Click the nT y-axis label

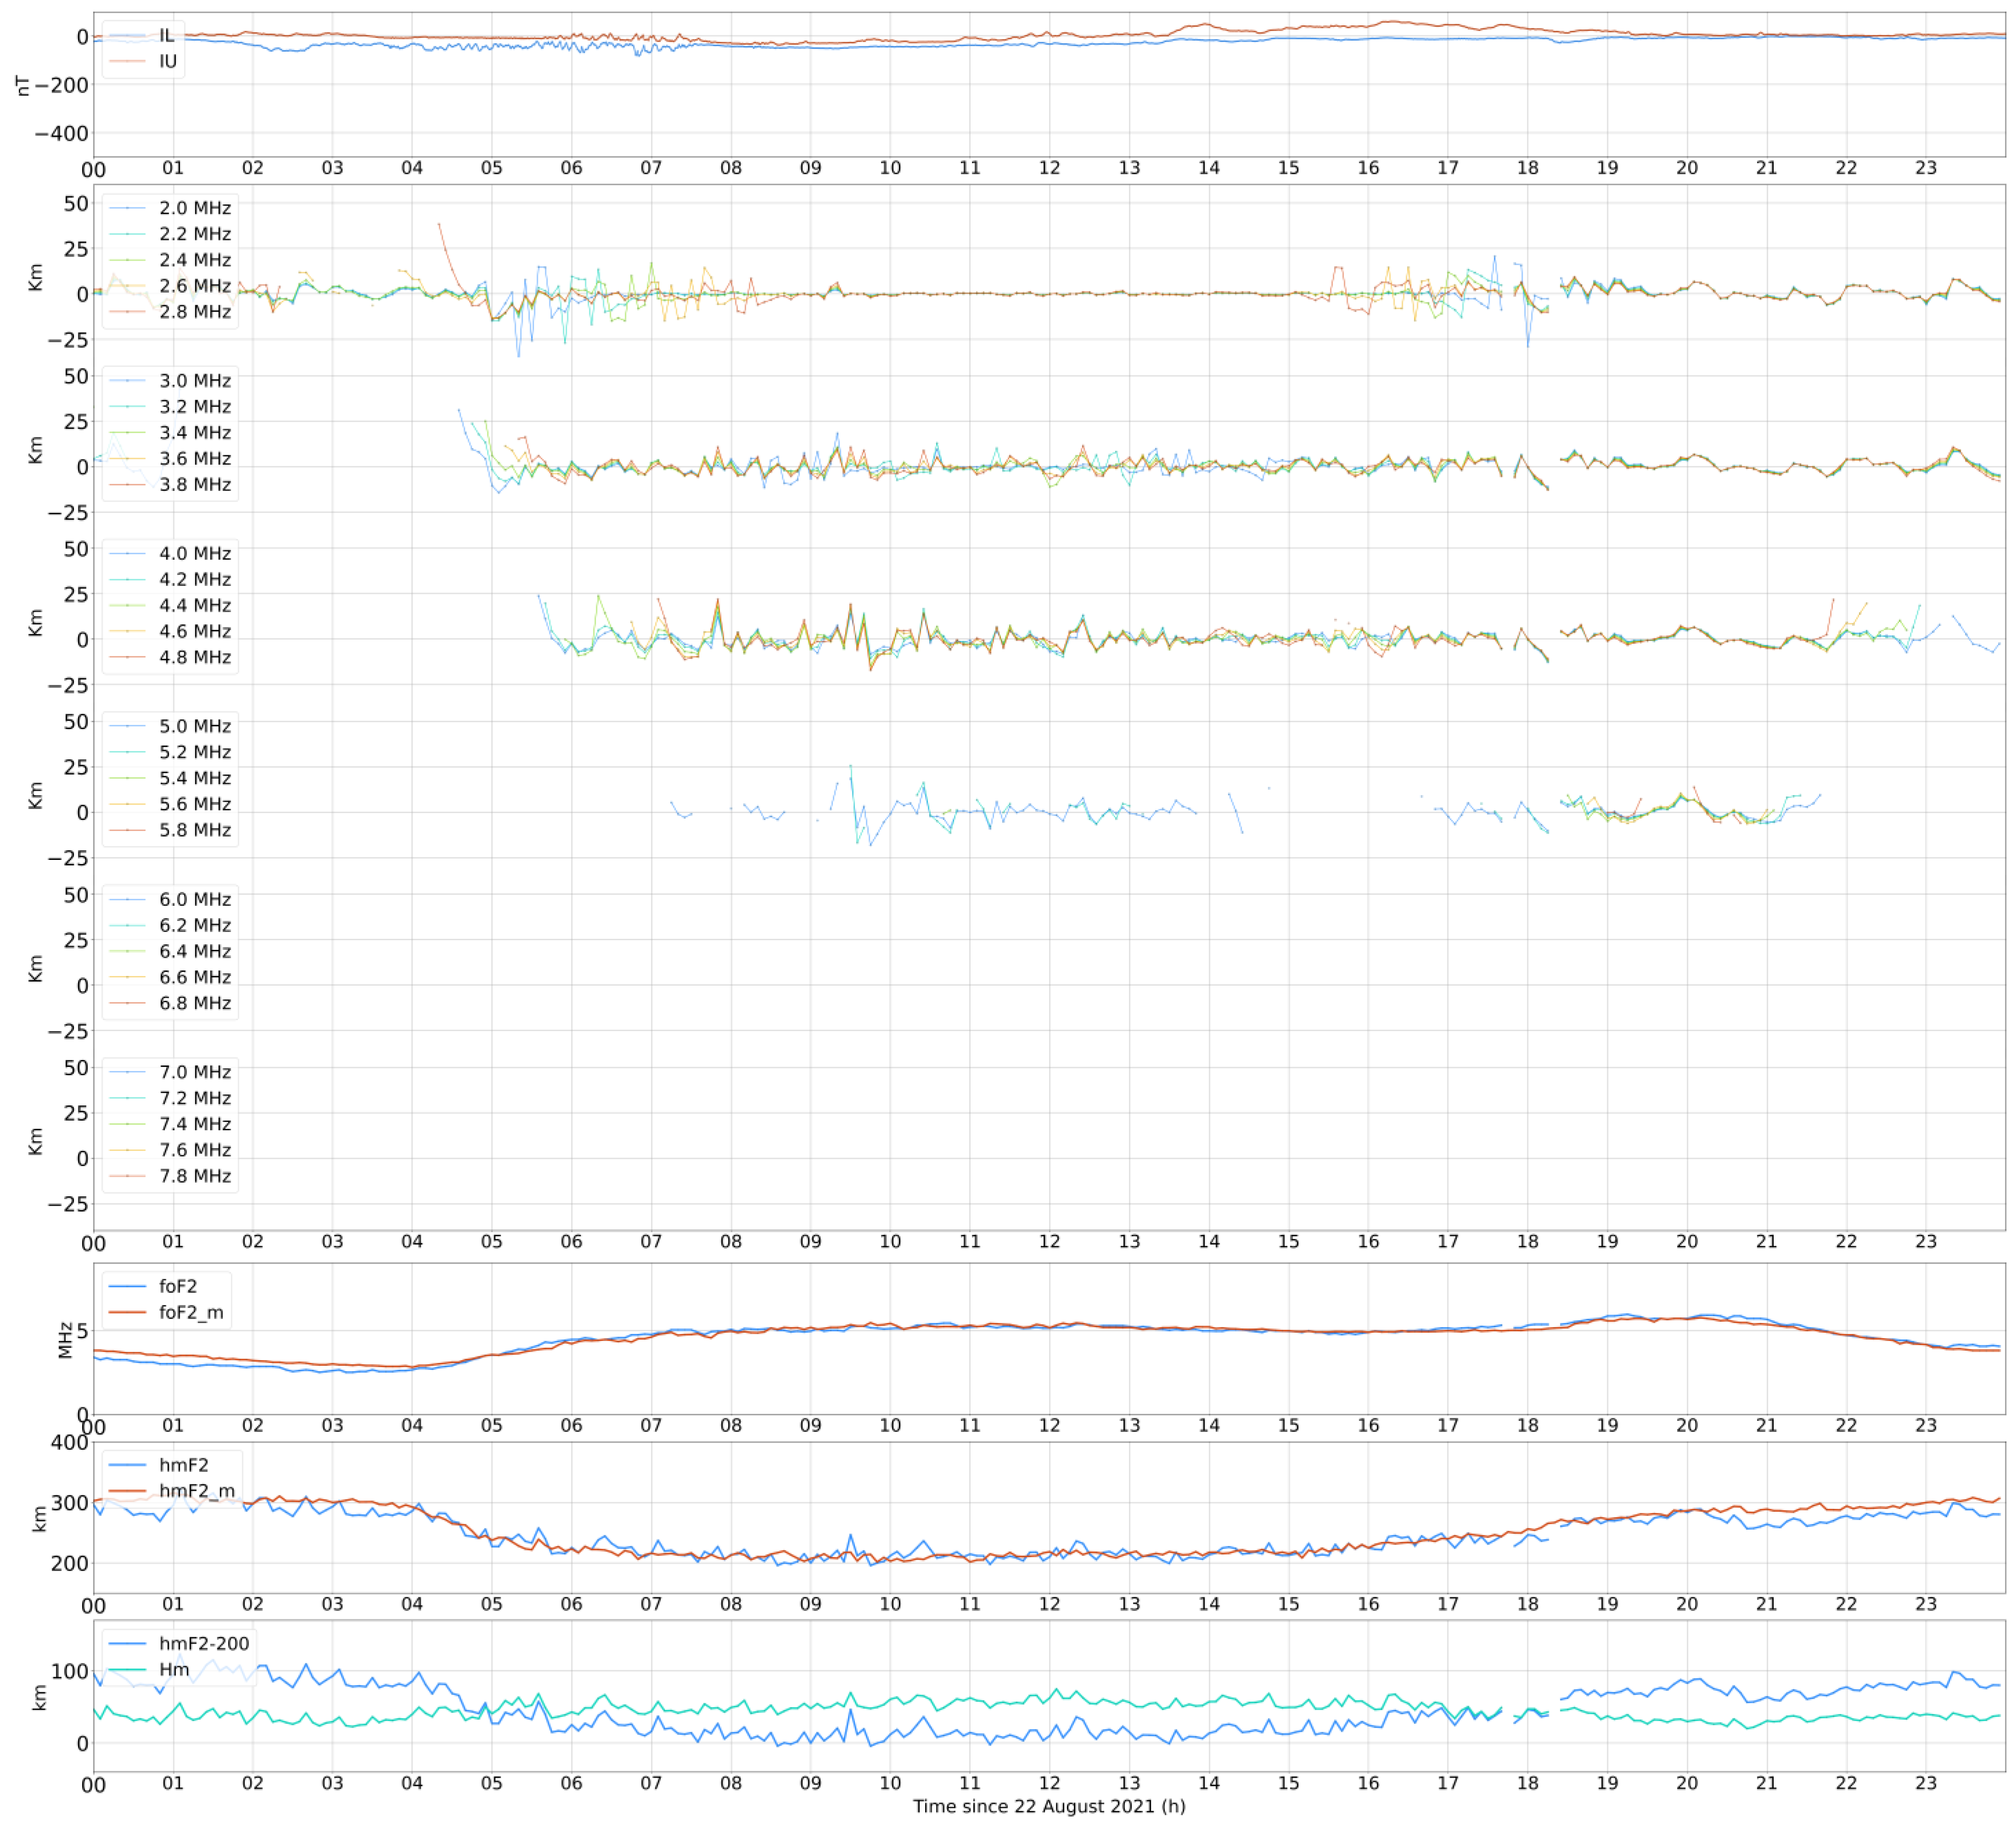[x=23, y=85]
